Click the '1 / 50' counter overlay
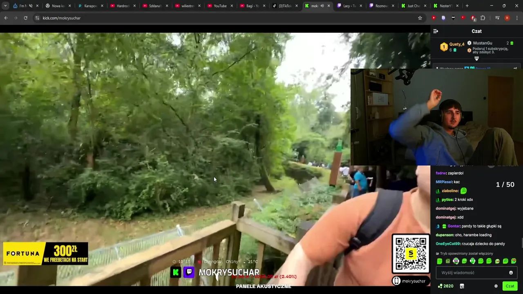The width and height of the screenshot is (523, 294). coord(505,185)
